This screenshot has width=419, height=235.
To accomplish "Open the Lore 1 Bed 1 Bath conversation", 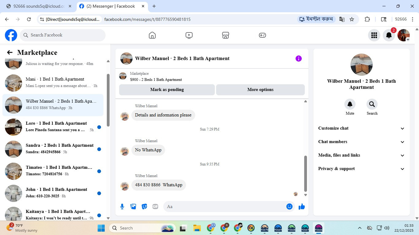I will [x=53, y=127].
